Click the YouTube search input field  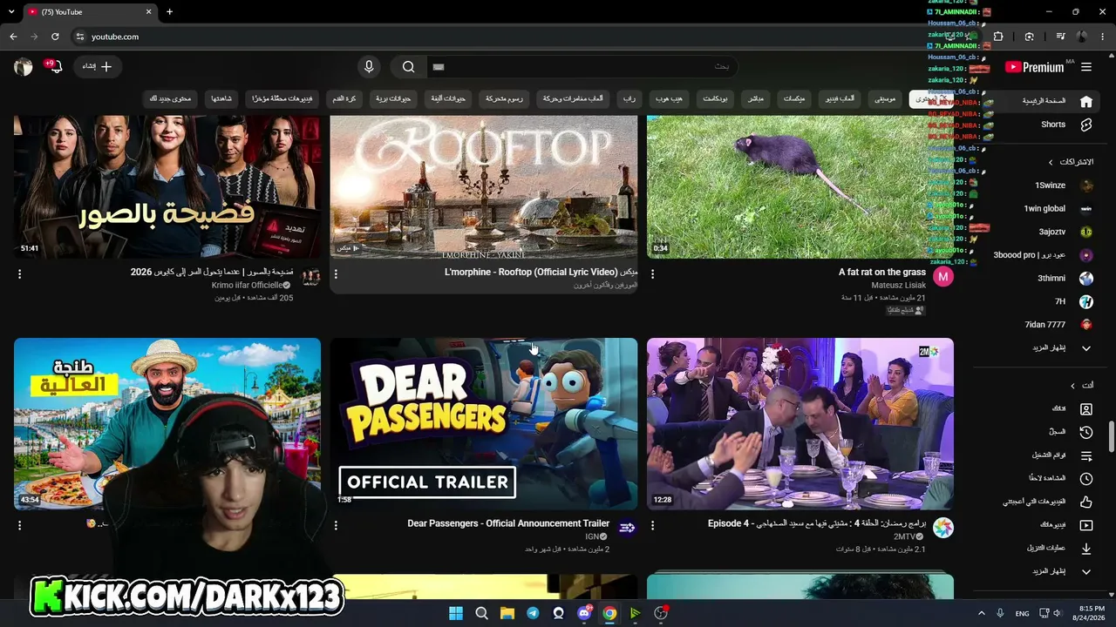(582, 67)
